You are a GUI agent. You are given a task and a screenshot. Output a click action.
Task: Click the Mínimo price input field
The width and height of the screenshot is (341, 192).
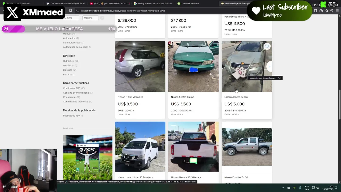coord(71,18)
